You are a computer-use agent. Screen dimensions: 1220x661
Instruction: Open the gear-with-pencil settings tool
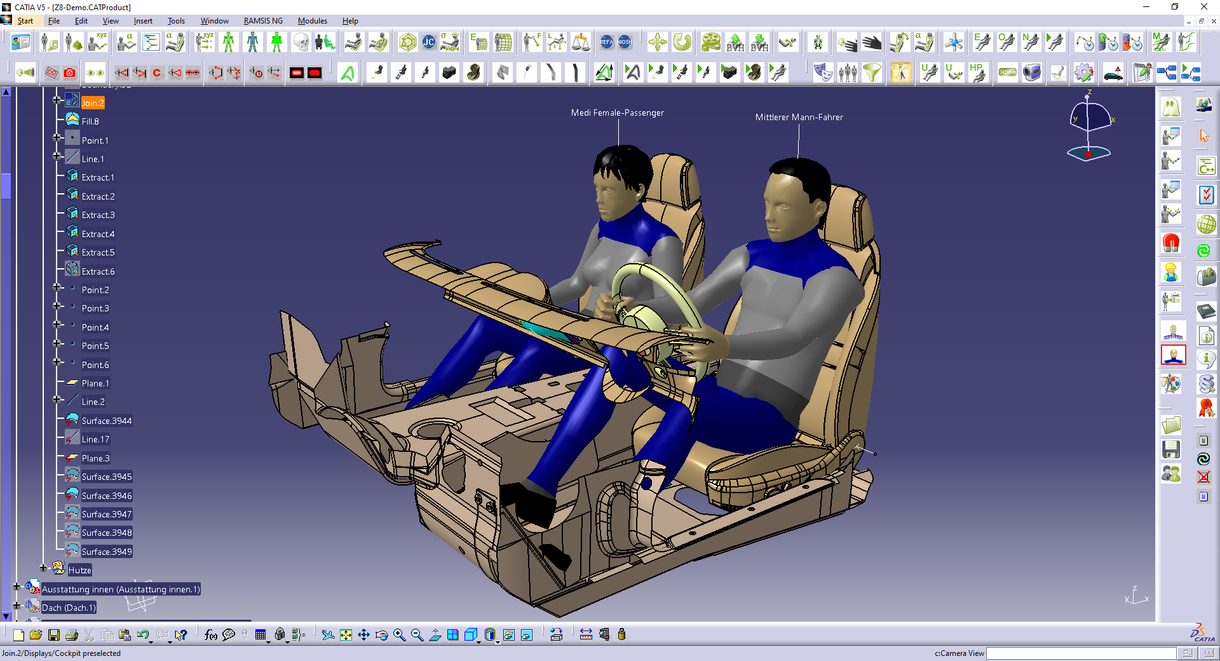[x=1083, y=73]
